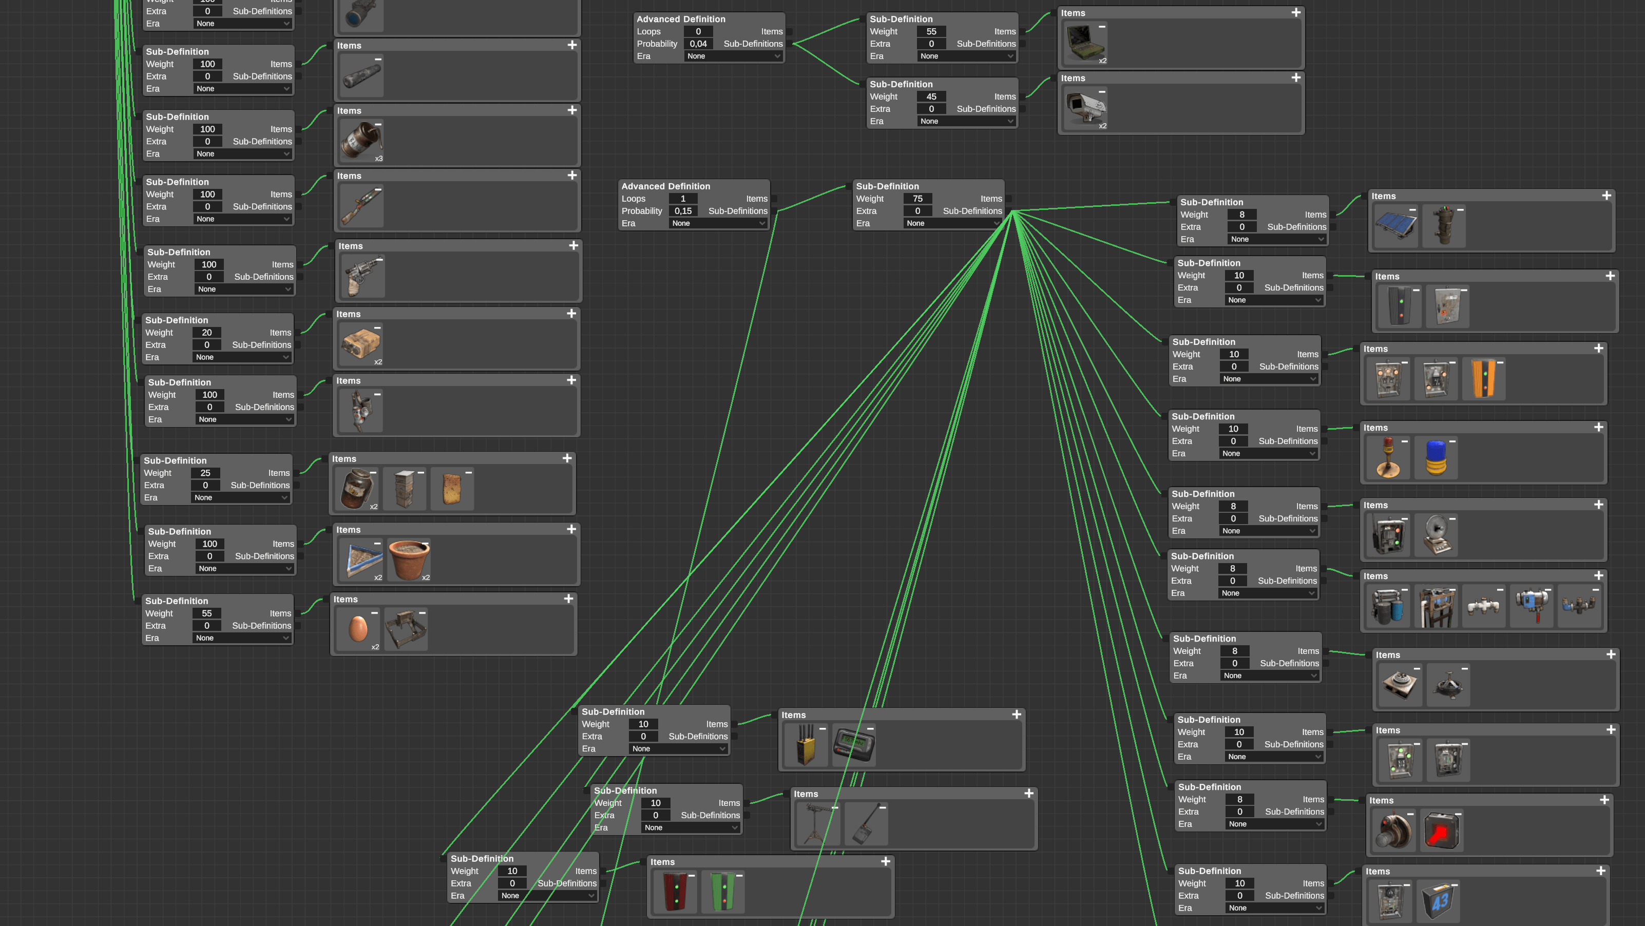This screenshot has width=1645, height=926.
Task: Expand Era dropdown of Weight 45 Sub-Definition
Action: point(966,121)
